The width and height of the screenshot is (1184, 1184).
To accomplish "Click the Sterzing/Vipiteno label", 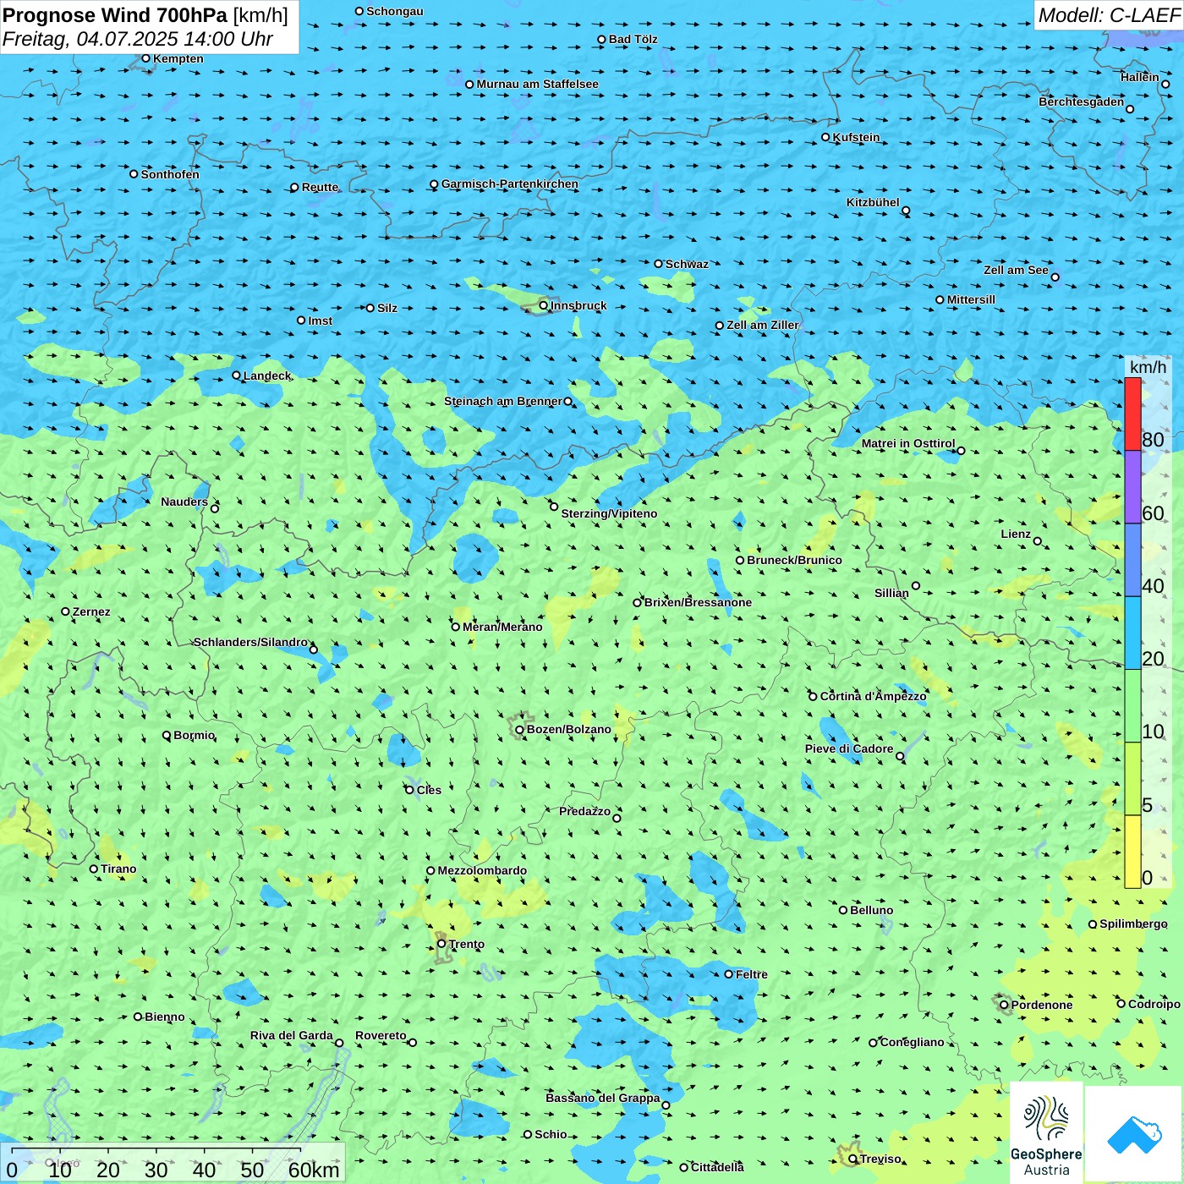I will tap(609, 514).
